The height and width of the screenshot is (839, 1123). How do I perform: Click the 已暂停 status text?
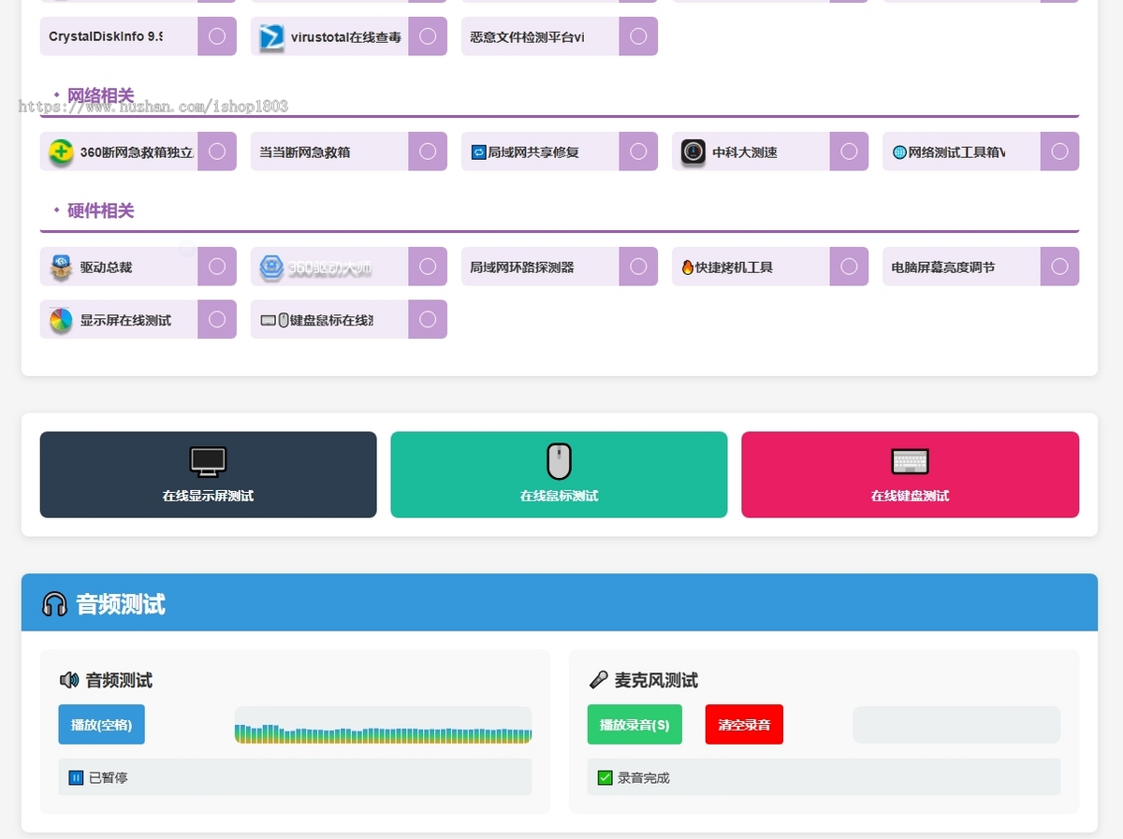click(x=109, y=777)
